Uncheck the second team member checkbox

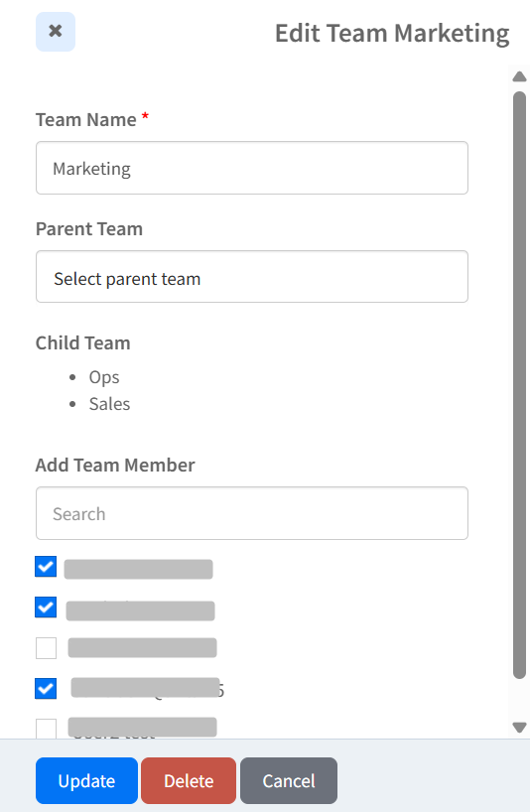(x=46, y=607)
